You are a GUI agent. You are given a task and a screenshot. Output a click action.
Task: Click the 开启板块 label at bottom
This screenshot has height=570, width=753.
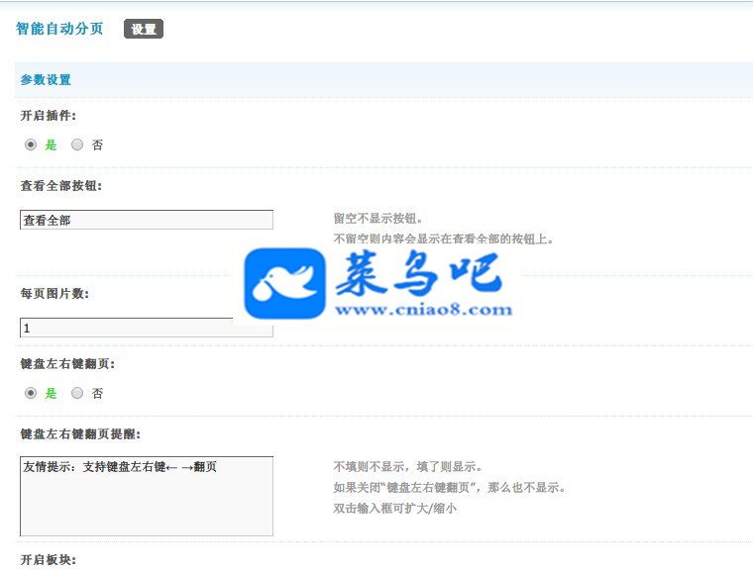pyautogui.click(x=48, y=559)
